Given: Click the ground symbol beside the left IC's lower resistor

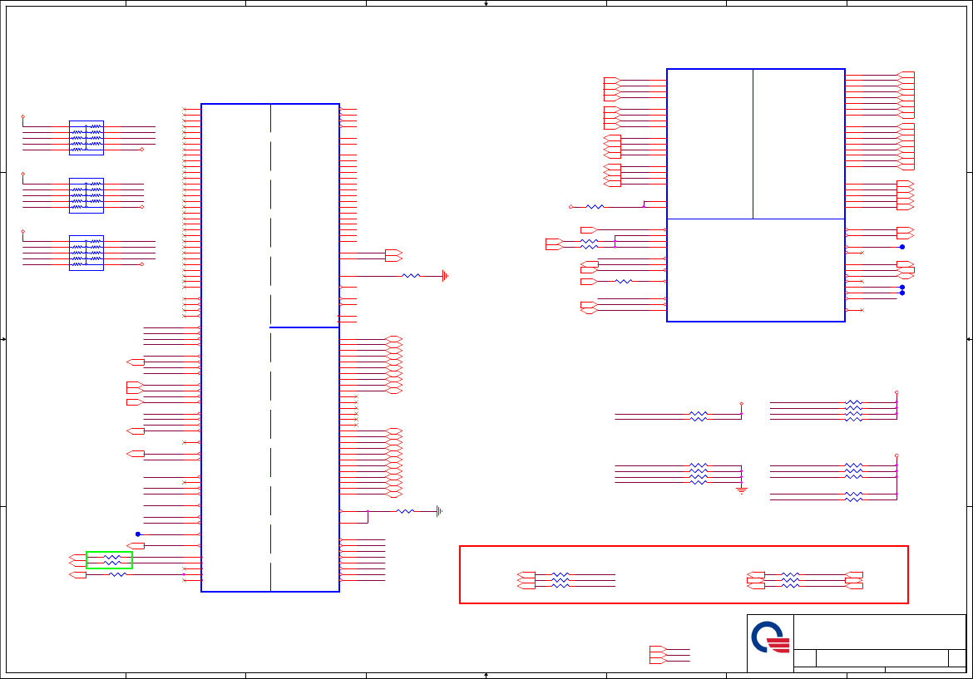Looking at the screenshot, I should pos(439,512).
